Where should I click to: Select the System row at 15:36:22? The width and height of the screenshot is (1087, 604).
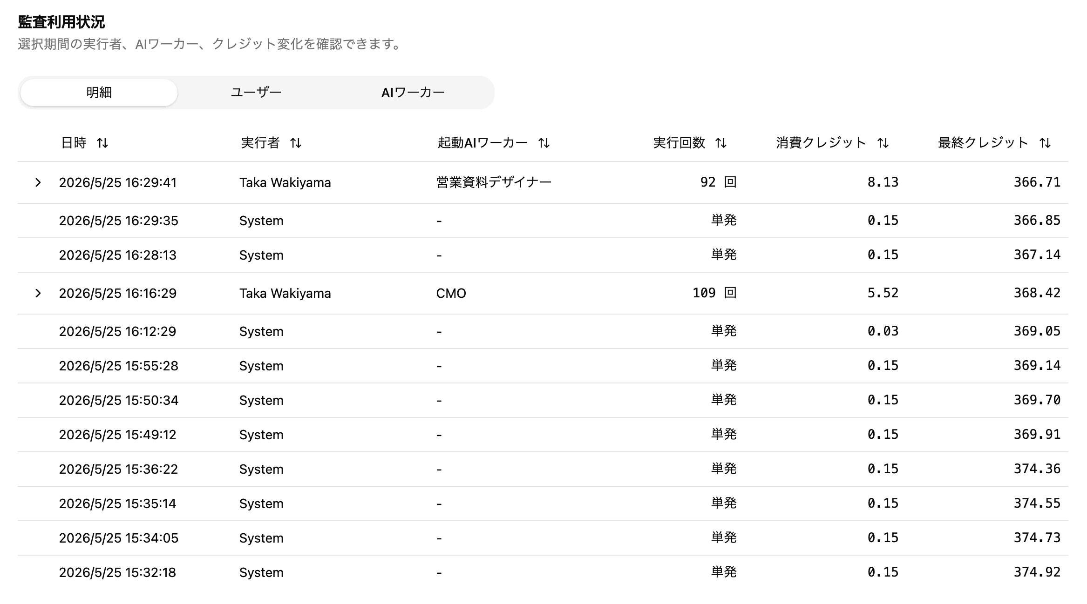tap(543, 469)
